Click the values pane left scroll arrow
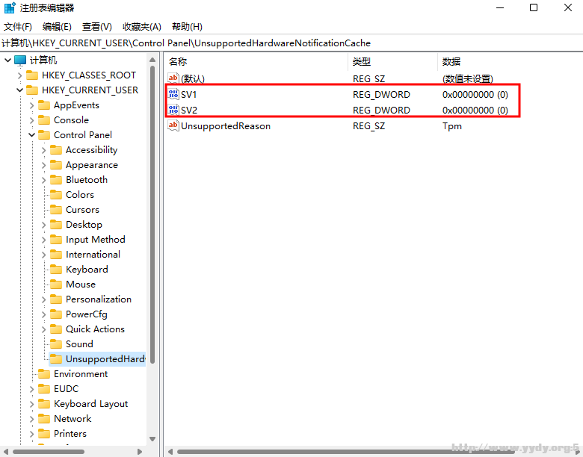Screen dimensions: 583x457 pos(170,452)
